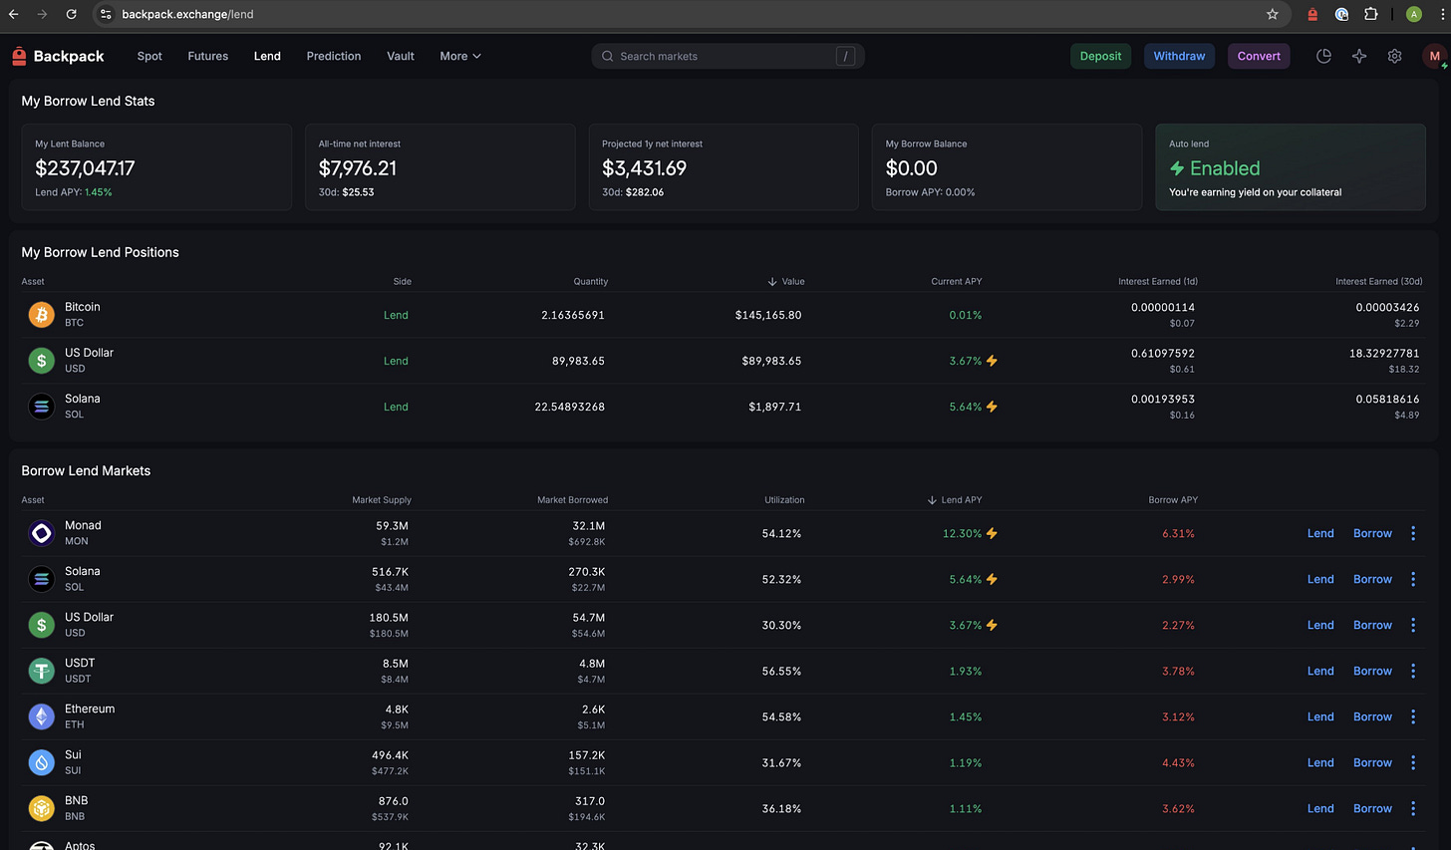Viewport: 1451px width, 850px height.
Task: Focus the Search markets field
Action: pos(727,56)
